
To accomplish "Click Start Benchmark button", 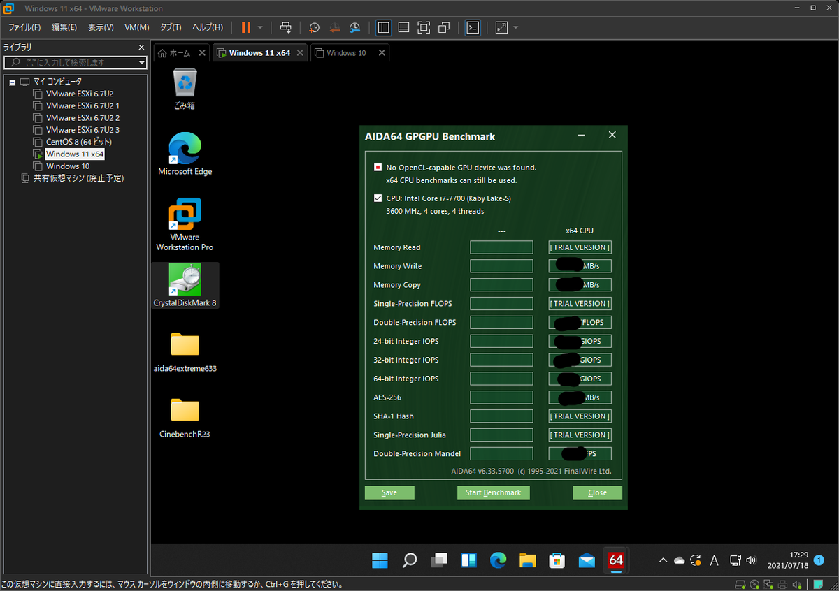I will [494, 492].
